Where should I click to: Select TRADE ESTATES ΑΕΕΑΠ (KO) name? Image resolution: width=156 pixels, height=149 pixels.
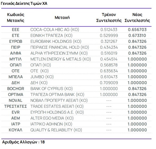tap(57, 106)
